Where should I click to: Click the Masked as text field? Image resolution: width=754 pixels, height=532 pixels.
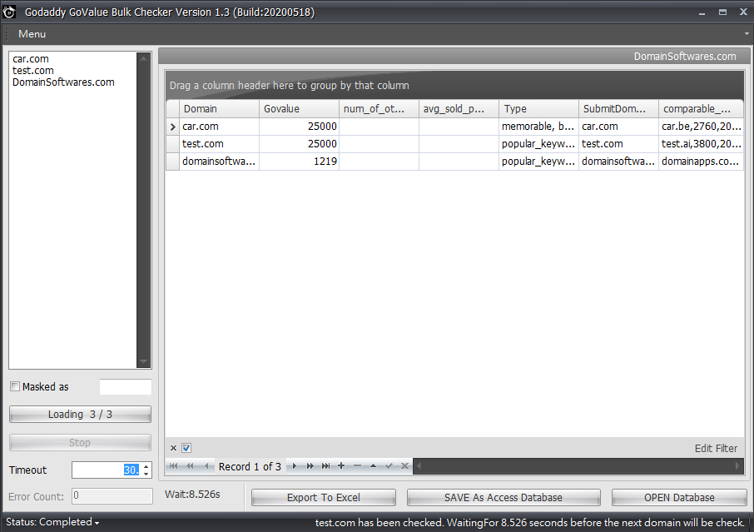(x=126, y=387)
